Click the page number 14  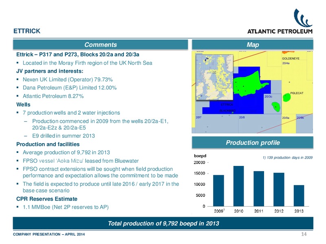(x=304, y=234)
